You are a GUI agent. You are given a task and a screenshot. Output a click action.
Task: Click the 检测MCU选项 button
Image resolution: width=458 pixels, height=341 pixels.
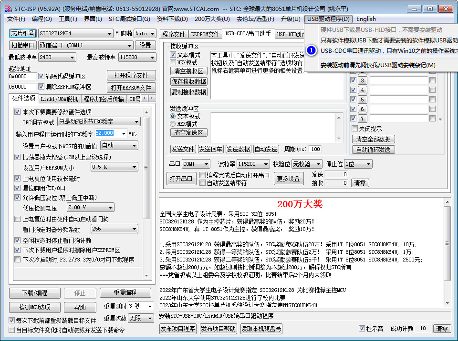click(x=34, y=307)
